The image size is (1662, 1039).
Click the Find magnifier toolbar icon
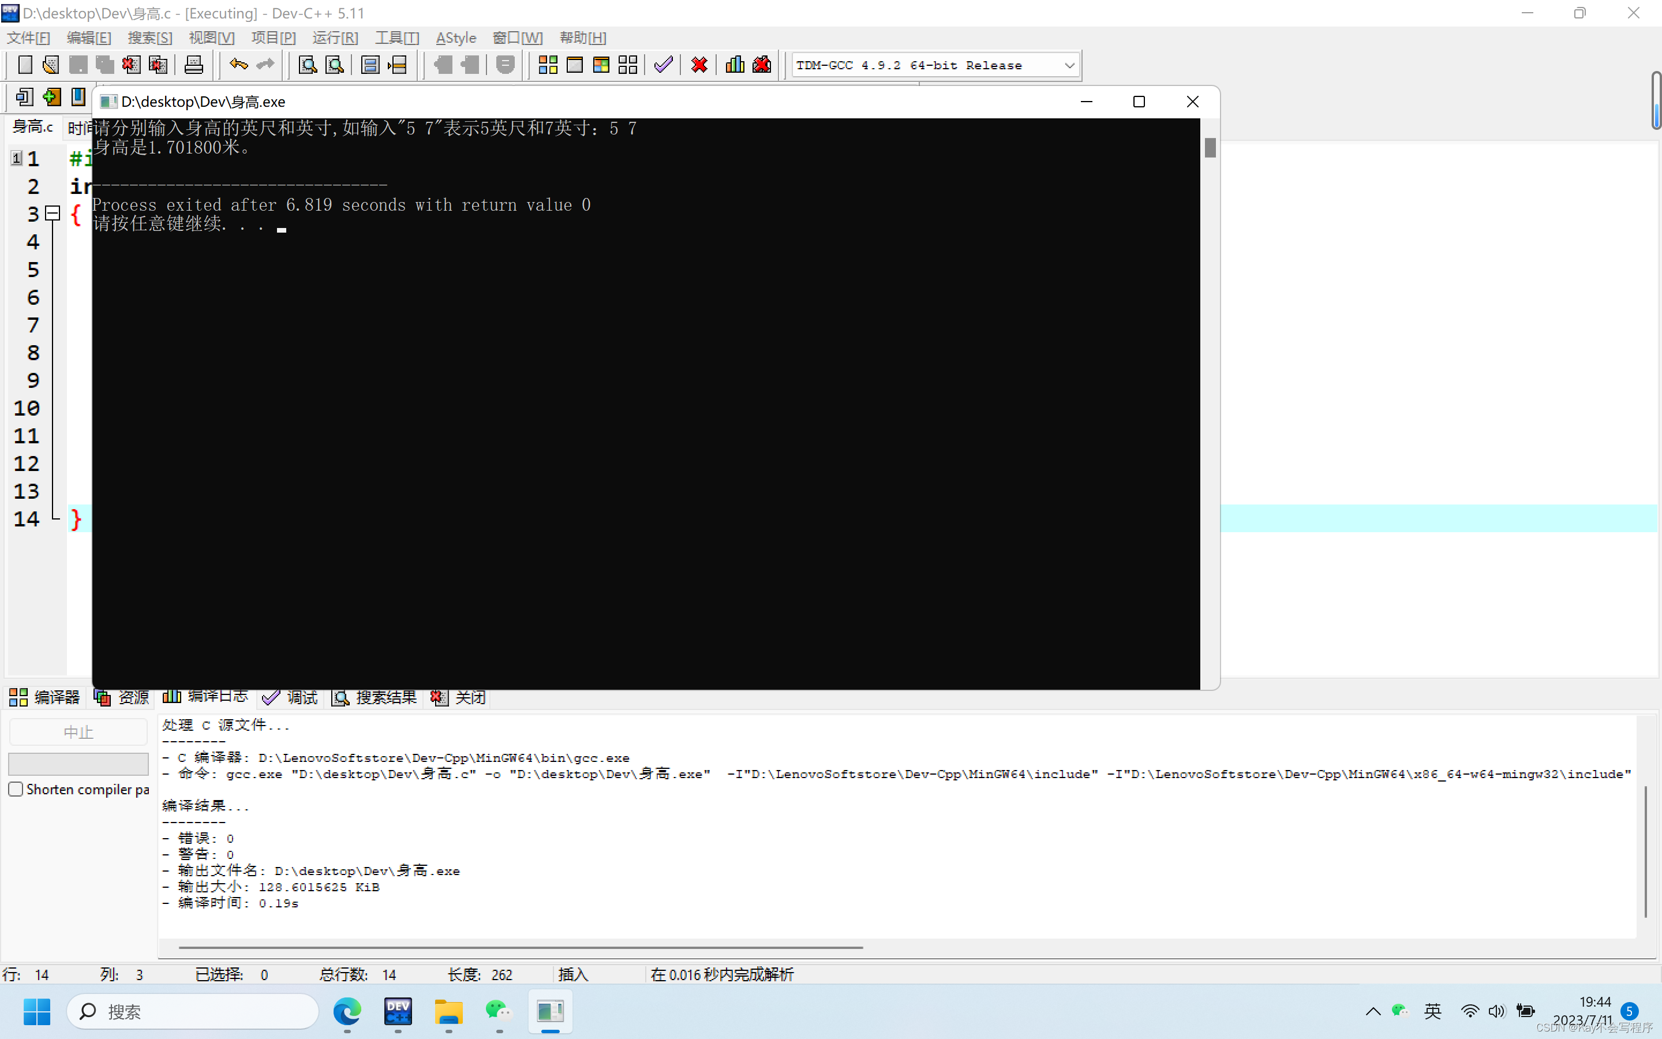307,65
